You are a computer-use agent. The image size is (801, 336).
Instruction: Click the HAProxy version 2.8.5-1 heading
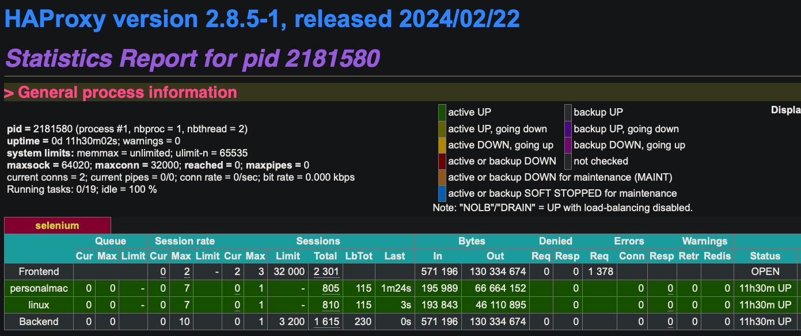pos(262,18)
